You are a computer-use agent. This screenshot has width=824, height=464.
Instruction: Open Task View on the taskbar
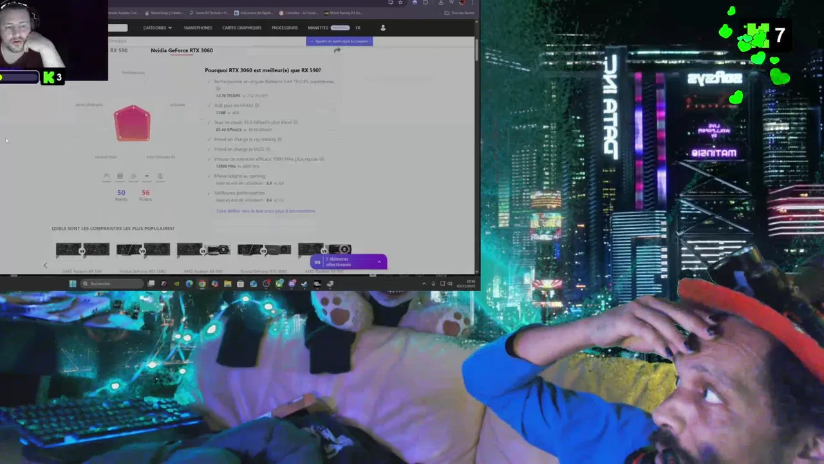pyautogui.click(x=151, y=284)
